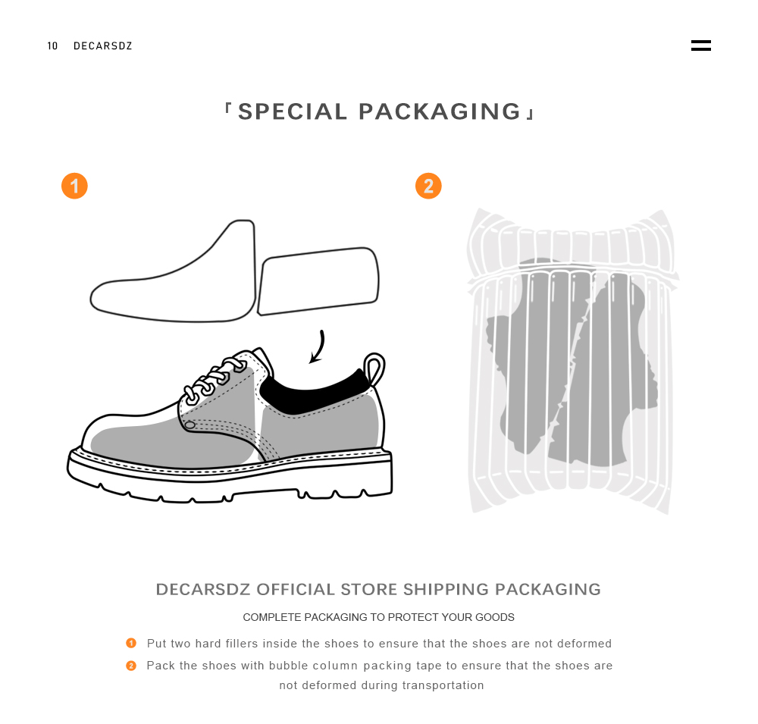Select the heel-shaped shoe filler outline

[318, 281]
